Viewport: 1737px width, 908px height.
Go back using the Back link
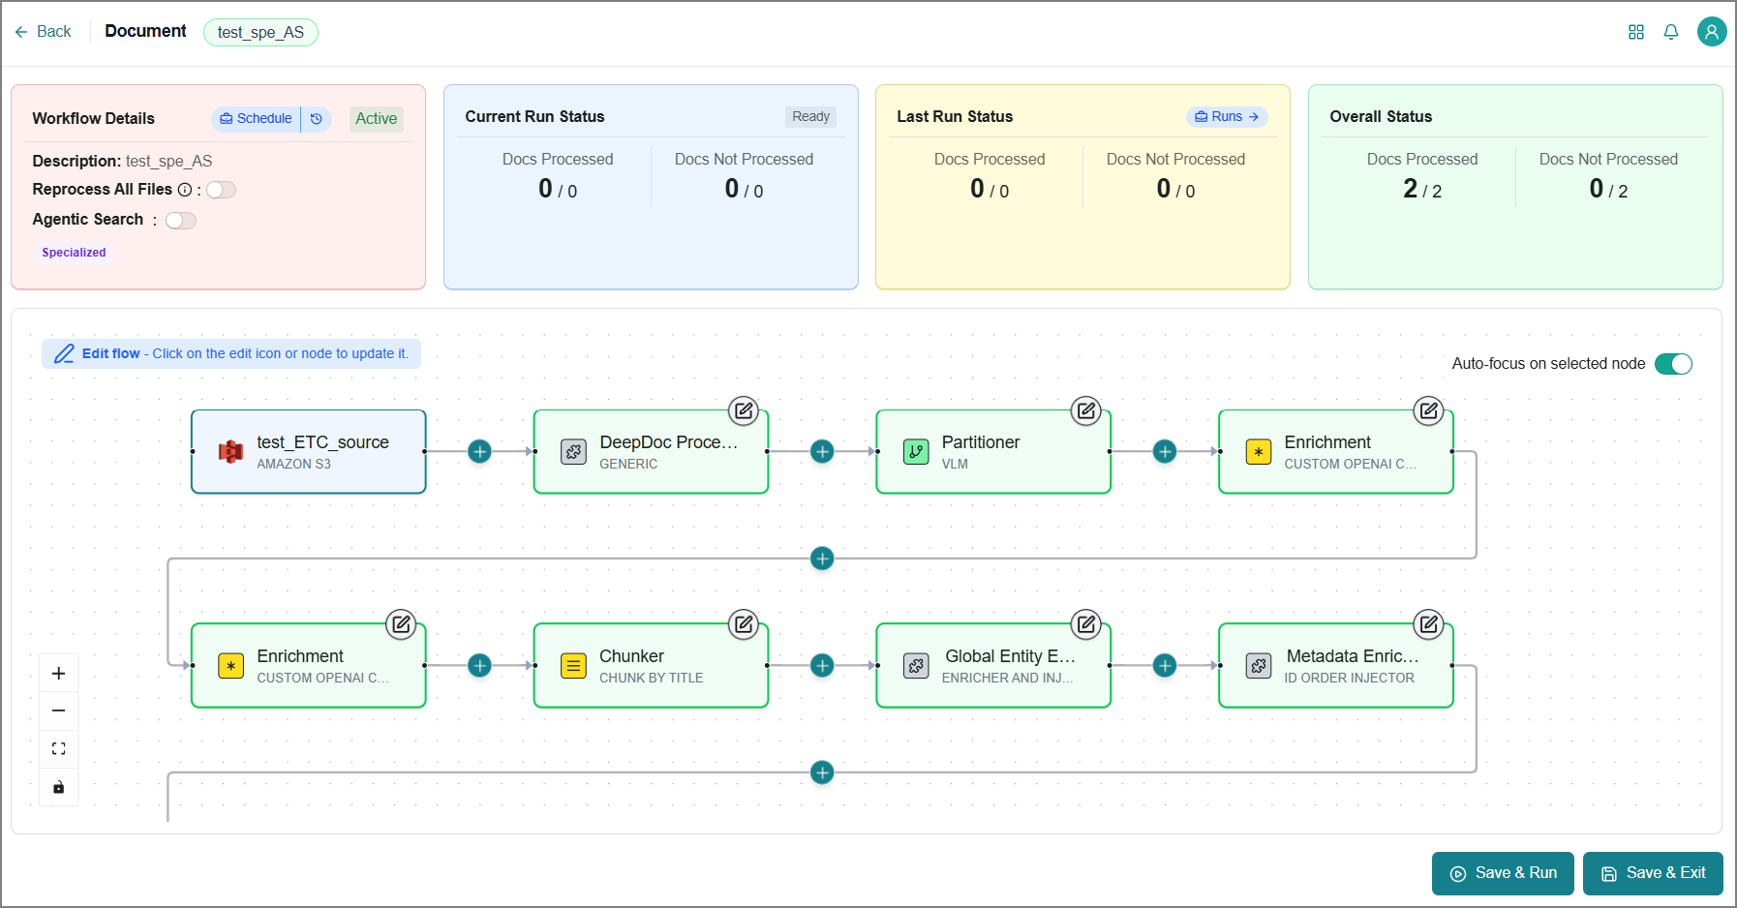click(x=44, y=32)
